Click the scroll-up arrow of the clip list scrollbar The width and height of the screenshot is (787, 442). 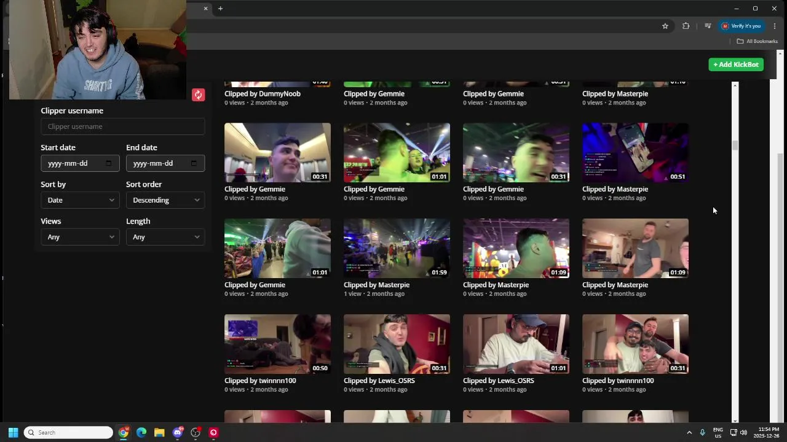point(735,85)
